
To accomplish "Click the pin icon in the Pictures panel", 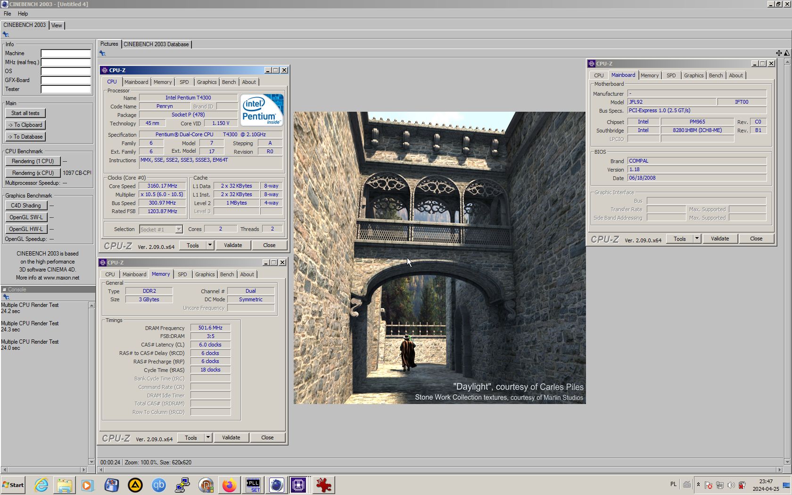I will coord(102,53).
